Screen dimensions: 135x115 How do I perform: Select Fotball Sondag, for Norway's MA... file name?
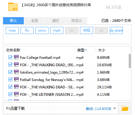[47, 80]
